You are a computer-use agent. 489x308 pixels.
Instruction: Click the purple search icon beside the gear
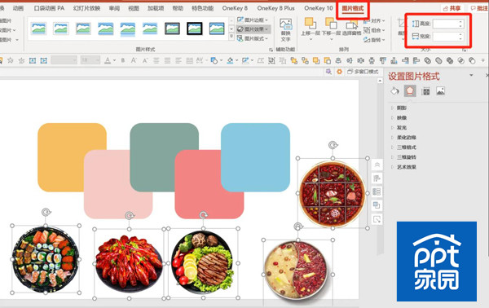tap(328, 72)
